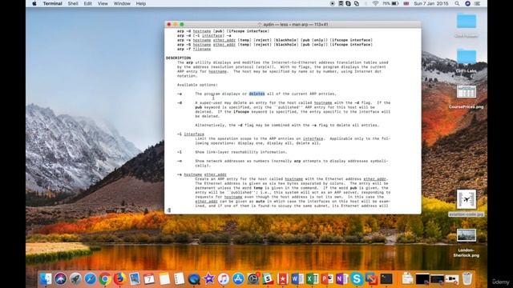Click the Siri icon in menu bar
Screen dimensions: 513x288
pos(467,3)
